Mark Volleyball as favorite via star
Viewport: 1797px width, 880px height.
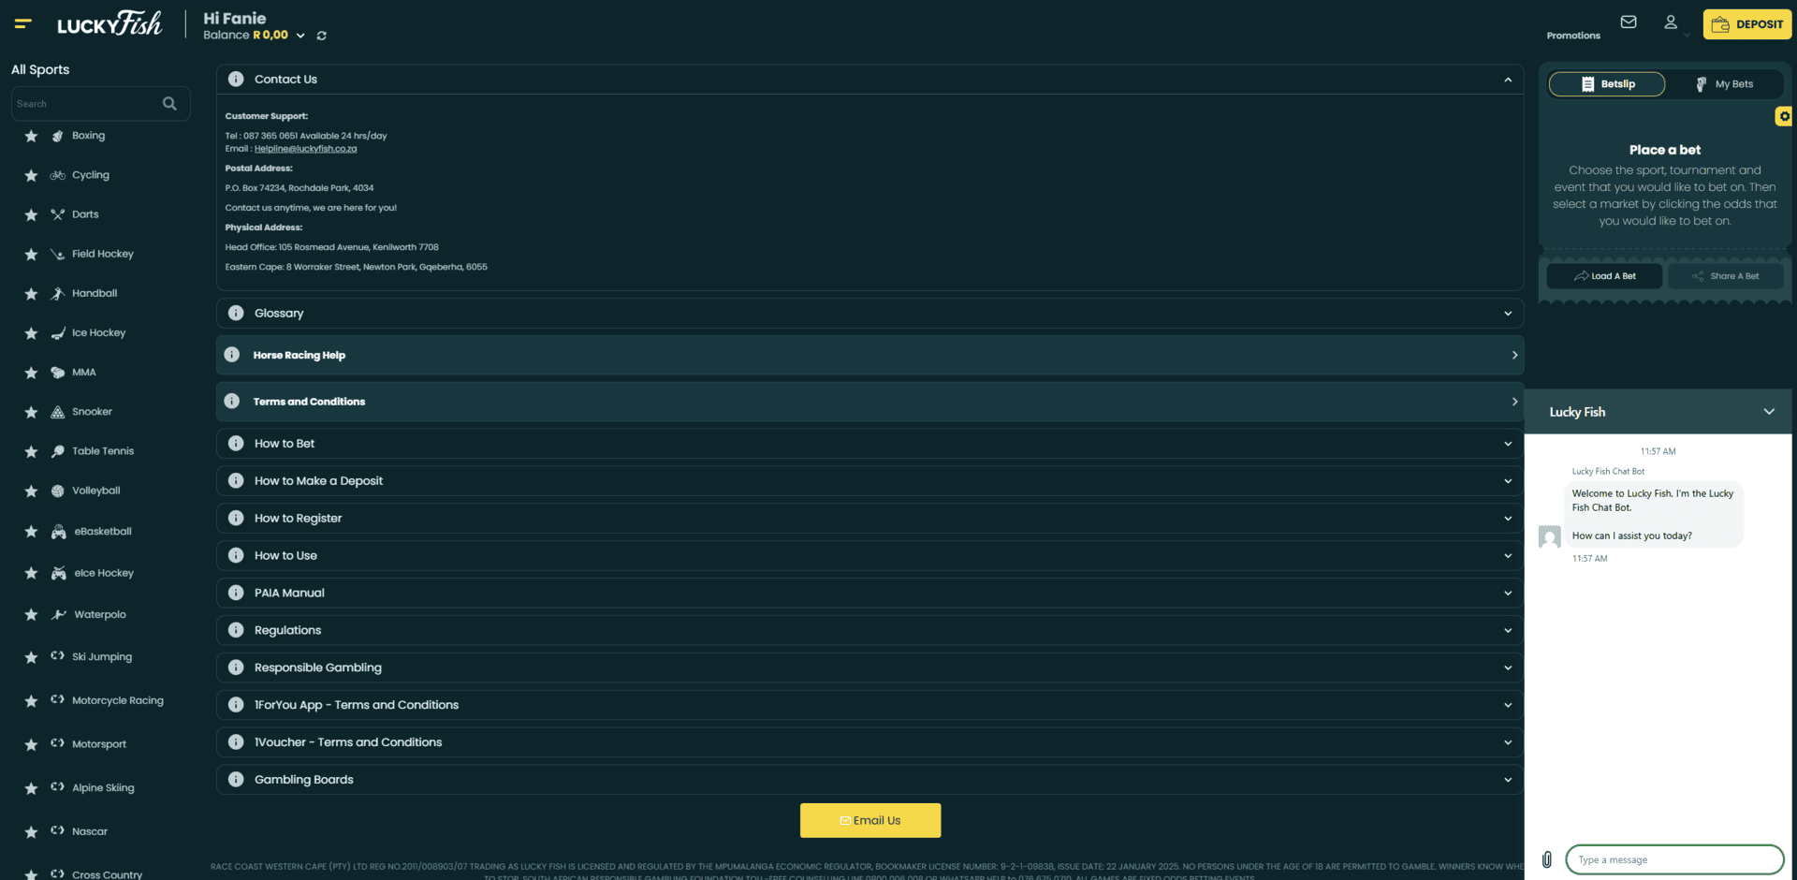point(31,491)
